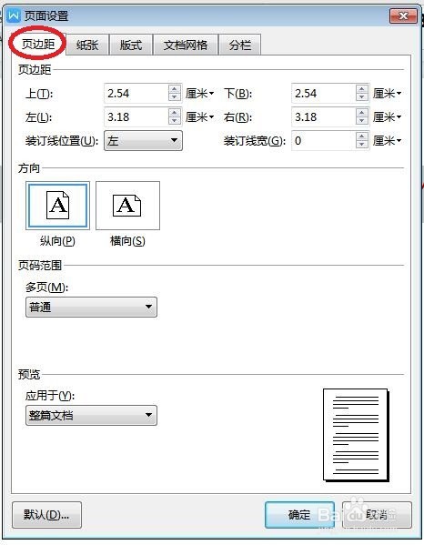The height and width of the screenshot is (545, 424).
Task: Click the 装订线宽(G) input field
Action: coord(324,141)
